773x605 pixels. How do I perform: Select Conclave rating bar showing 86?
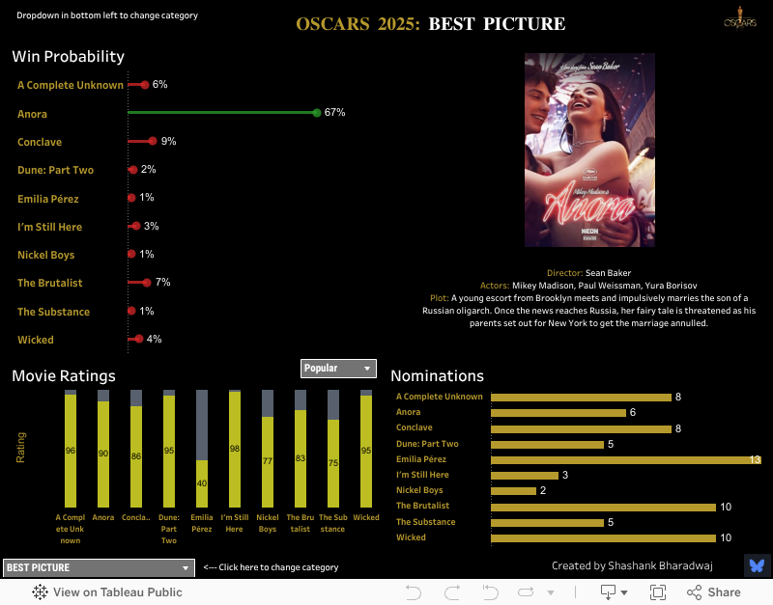coord(136,456)
